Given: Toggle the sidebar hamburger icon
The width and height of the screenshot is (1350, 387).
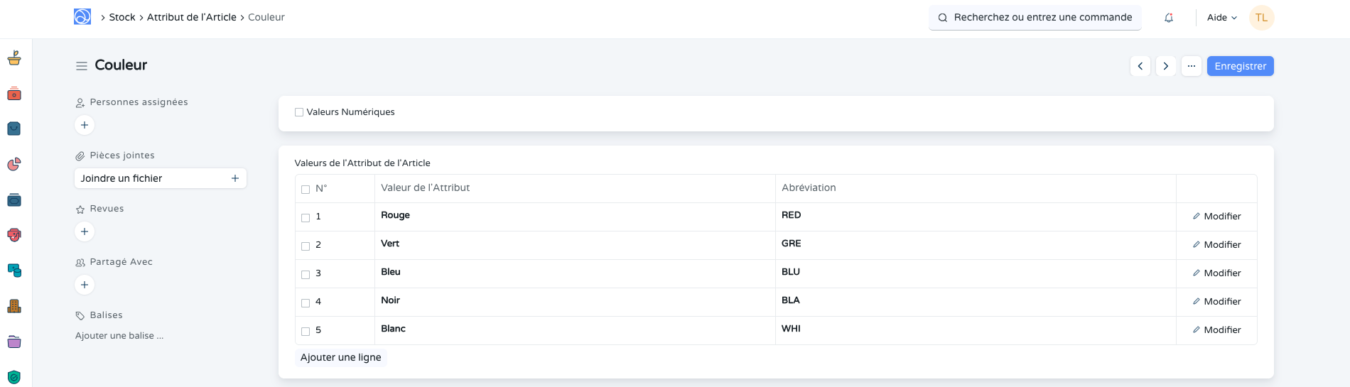Looking at the screenshot, I should click(82, 66).
